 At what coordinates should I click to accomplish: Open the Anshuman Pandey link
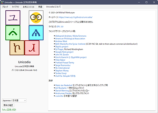click(x=63, y=93)
